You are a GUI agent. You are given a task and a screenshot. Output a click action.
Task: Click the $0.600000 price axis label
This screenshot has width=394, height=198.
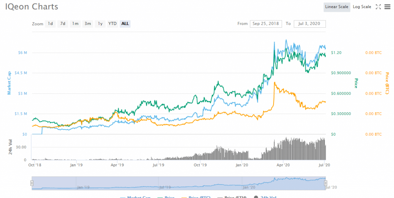pyautogui.click(x=341, y=93)
